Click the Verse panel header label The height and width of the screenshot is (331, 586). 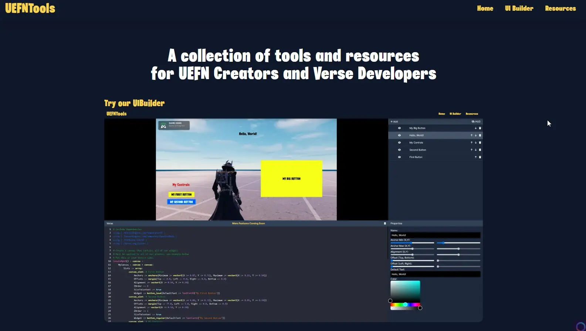tap(110, 223)
